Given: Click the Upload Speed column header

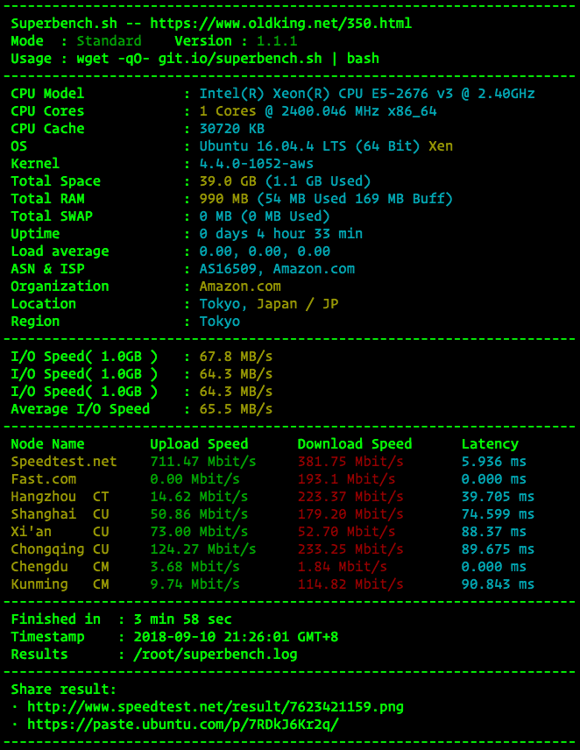Looking at the screenshot, I should [x=199, y=444].
